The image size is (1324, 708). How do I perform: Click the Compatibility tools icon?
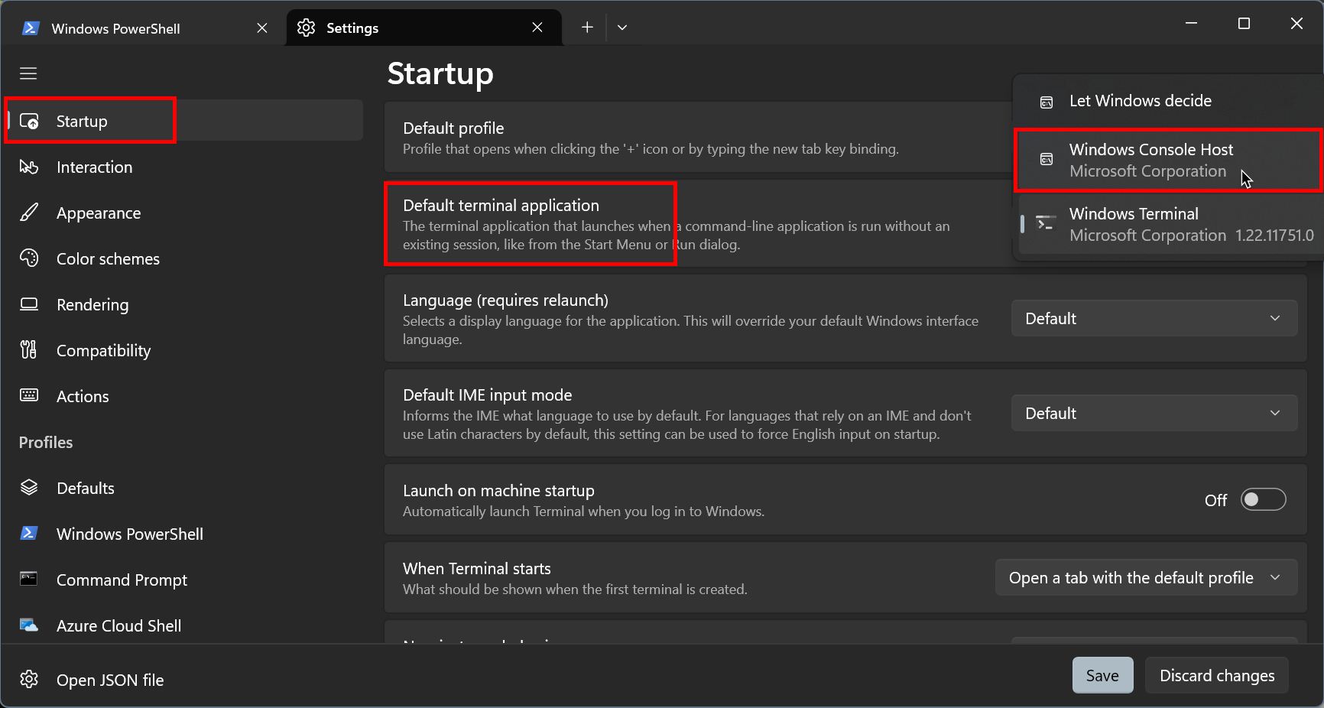point(29,350)
